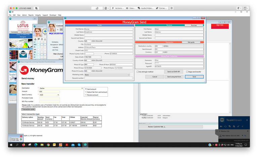Screen dimensions: 258x158
Task: Open Adobe Acrobat from the taskbar
Action: pos(67,145)
